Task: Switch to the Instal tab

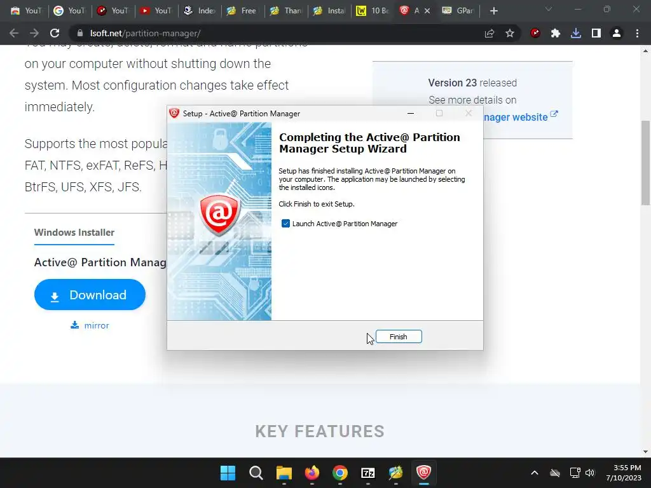Action: (329, 11)
